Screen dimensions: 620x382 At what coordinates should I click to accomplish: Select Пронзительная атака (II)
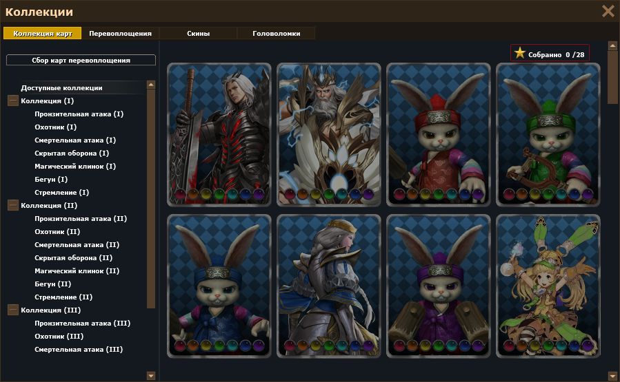tap(81, 218)
